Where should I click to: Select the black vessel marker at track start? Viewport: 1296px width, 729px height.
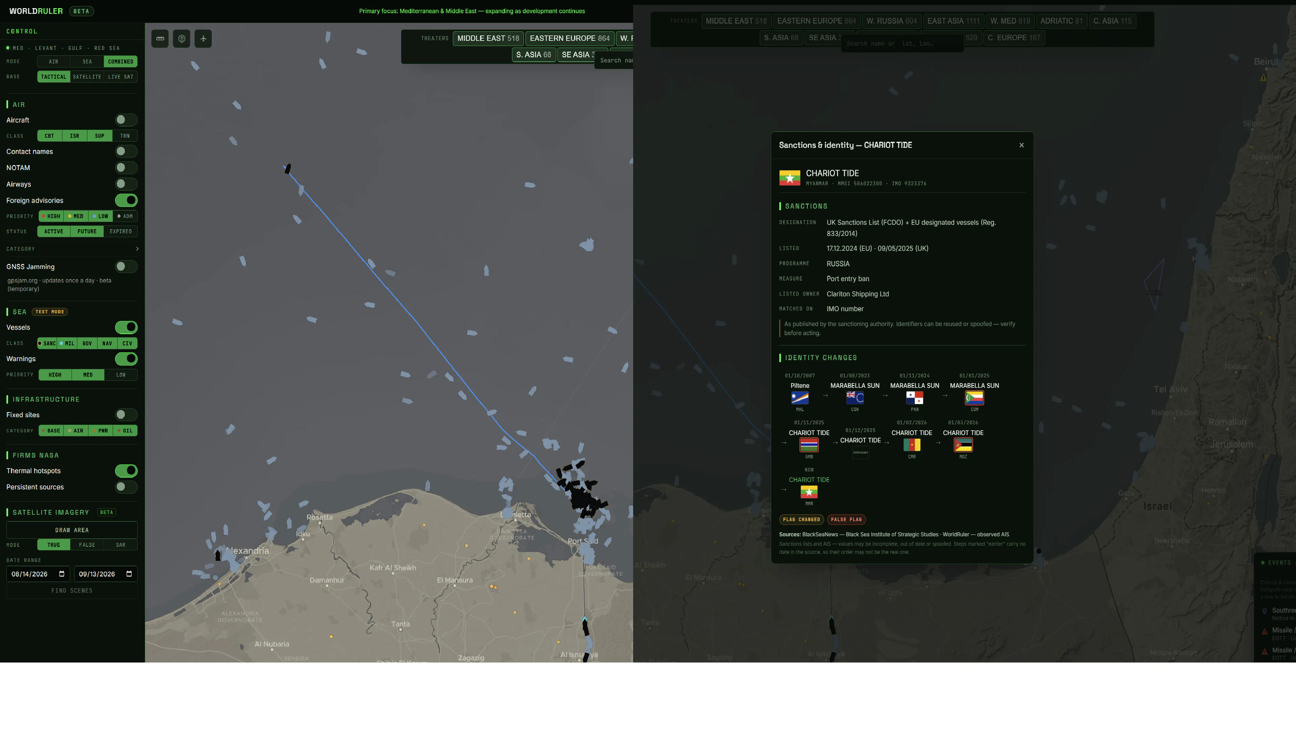[x=287, y=168]
